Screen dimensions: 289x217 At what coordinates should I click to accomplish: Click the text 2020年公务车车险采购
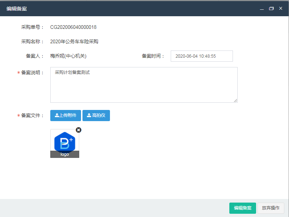tap(74, 41)
